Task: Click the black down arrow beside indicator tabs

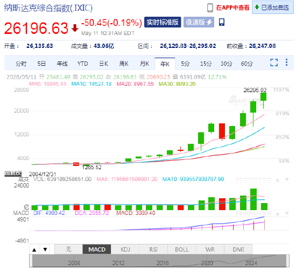Action: click(x=45, y=249)
